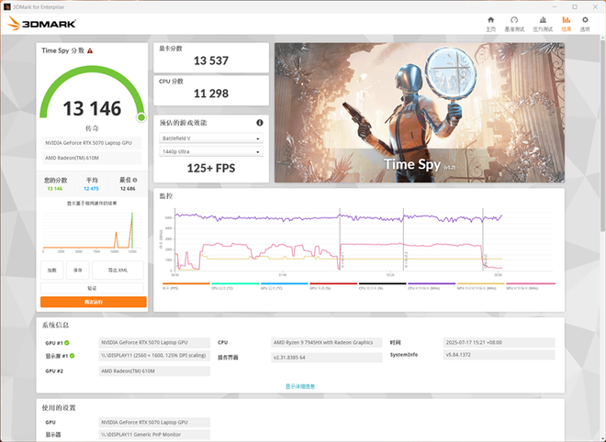Click the 加载 load button
This screenshot has width=606, height=442.
(x=52, y=271)
